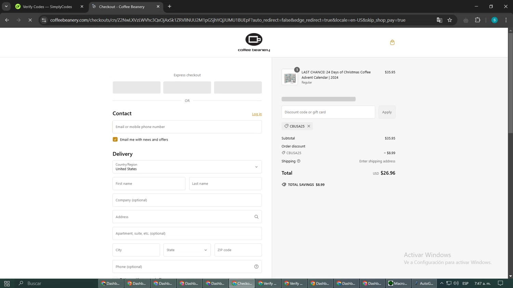This screenshot has width=513, height=288.
Task: Open the Windows Start menu
Action: [7, 283]
